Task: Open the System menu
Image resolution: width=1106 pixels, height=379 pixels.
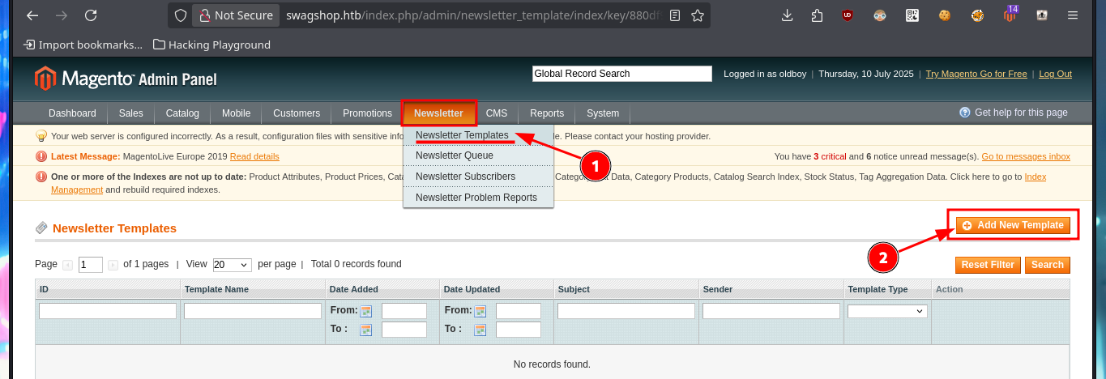Action: (603, 113)
